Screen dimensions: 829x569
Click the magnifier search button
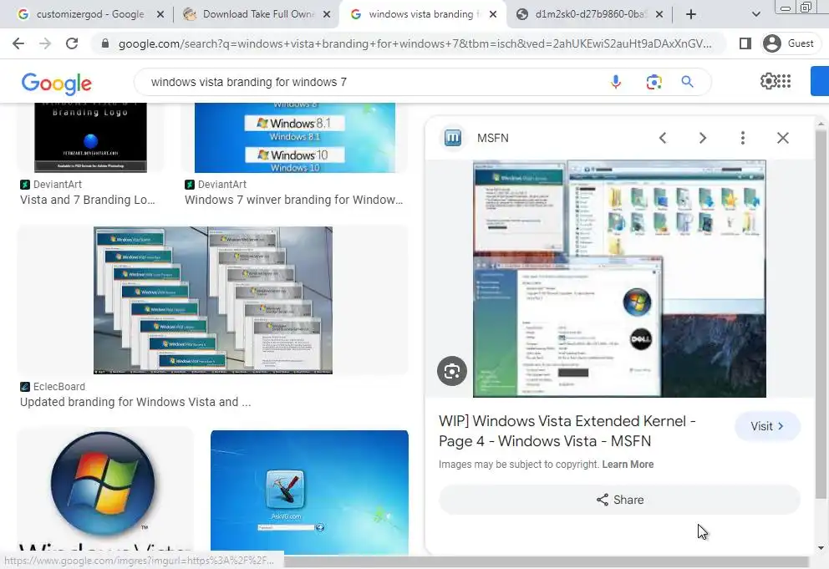coord(687,81)
